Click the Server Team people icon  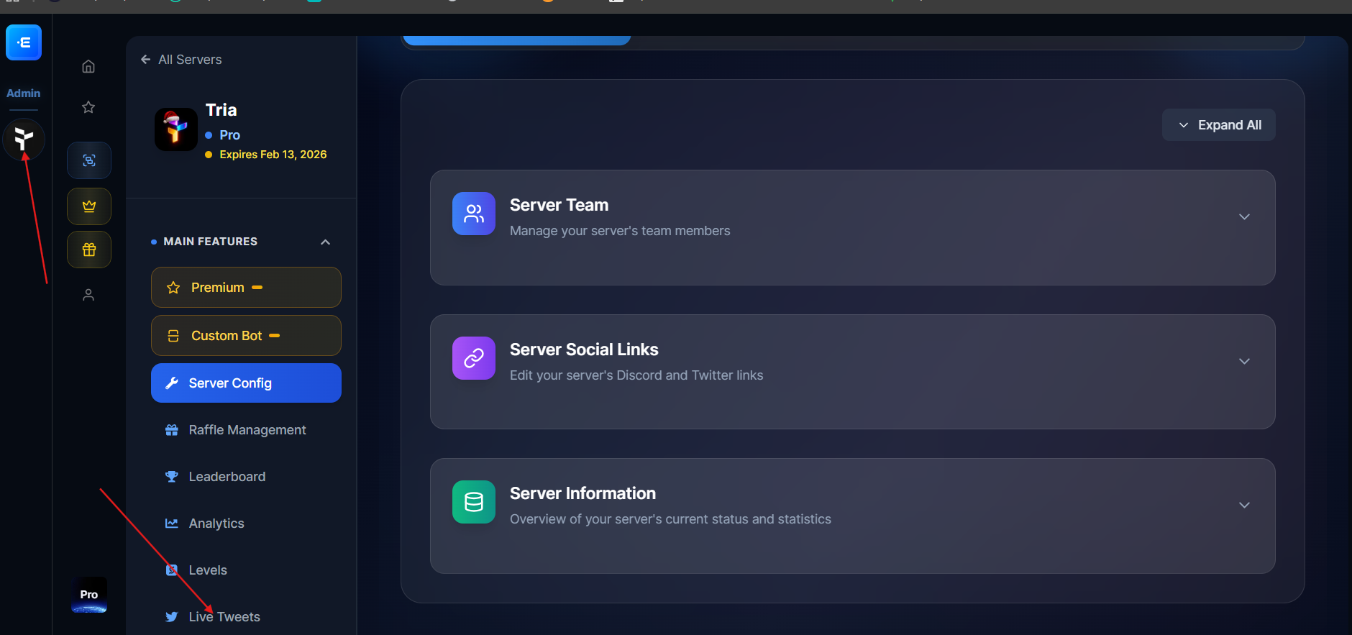(473, 214)
